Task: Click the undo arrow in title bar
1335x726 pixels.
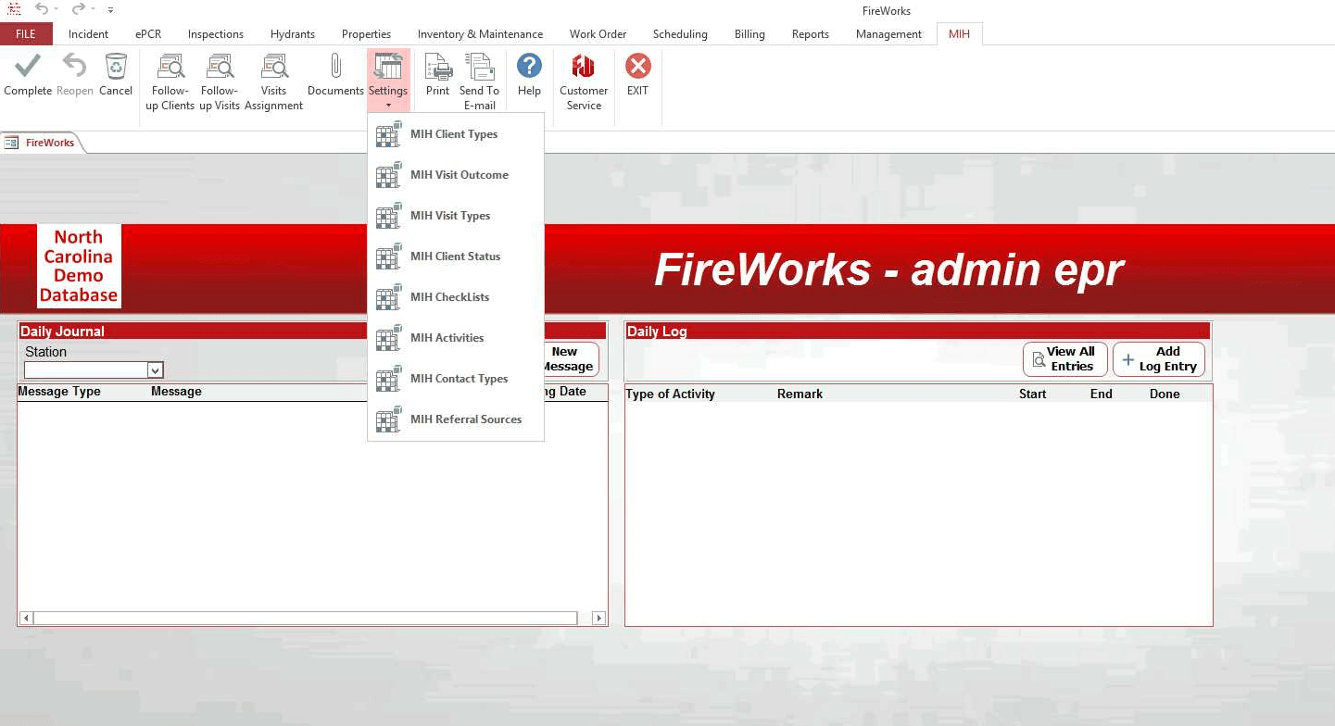Action: pyautogui.click(x=42, y=9)
